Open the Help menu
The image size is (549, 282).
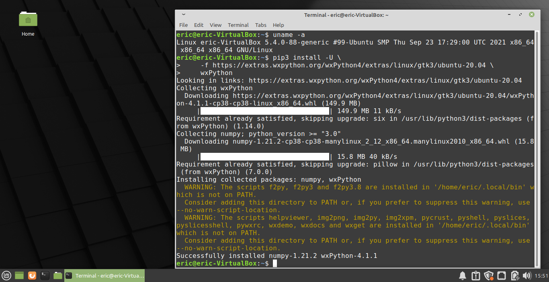(x=278, y=25)
